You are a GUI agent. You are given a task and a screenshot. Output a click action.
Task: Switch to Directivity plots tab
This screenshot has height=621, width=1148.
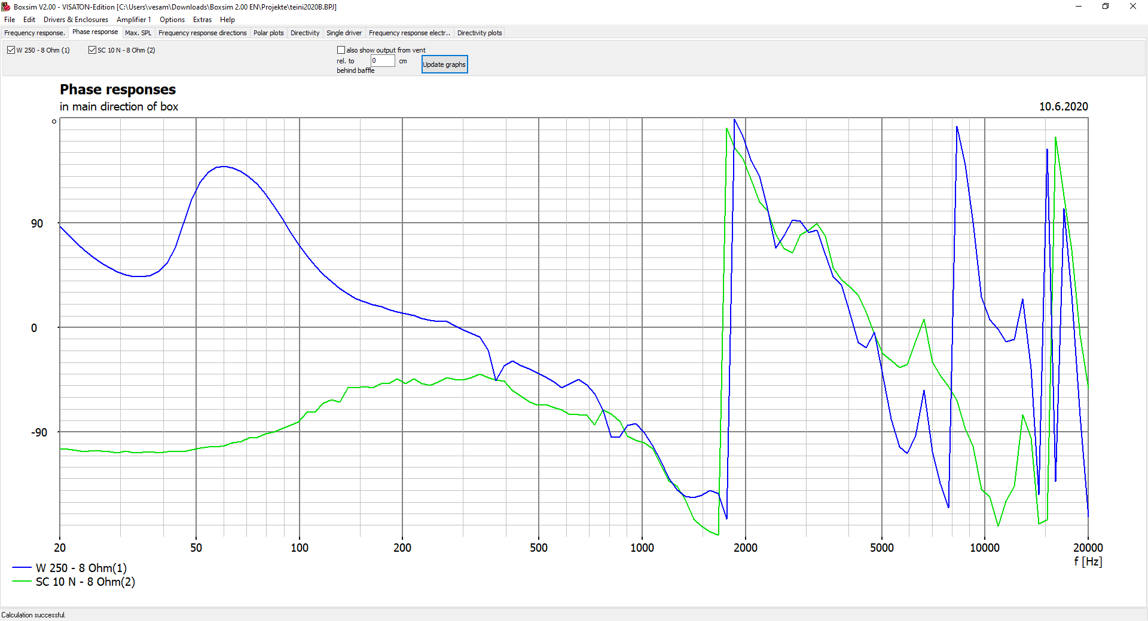coord(480,33)
